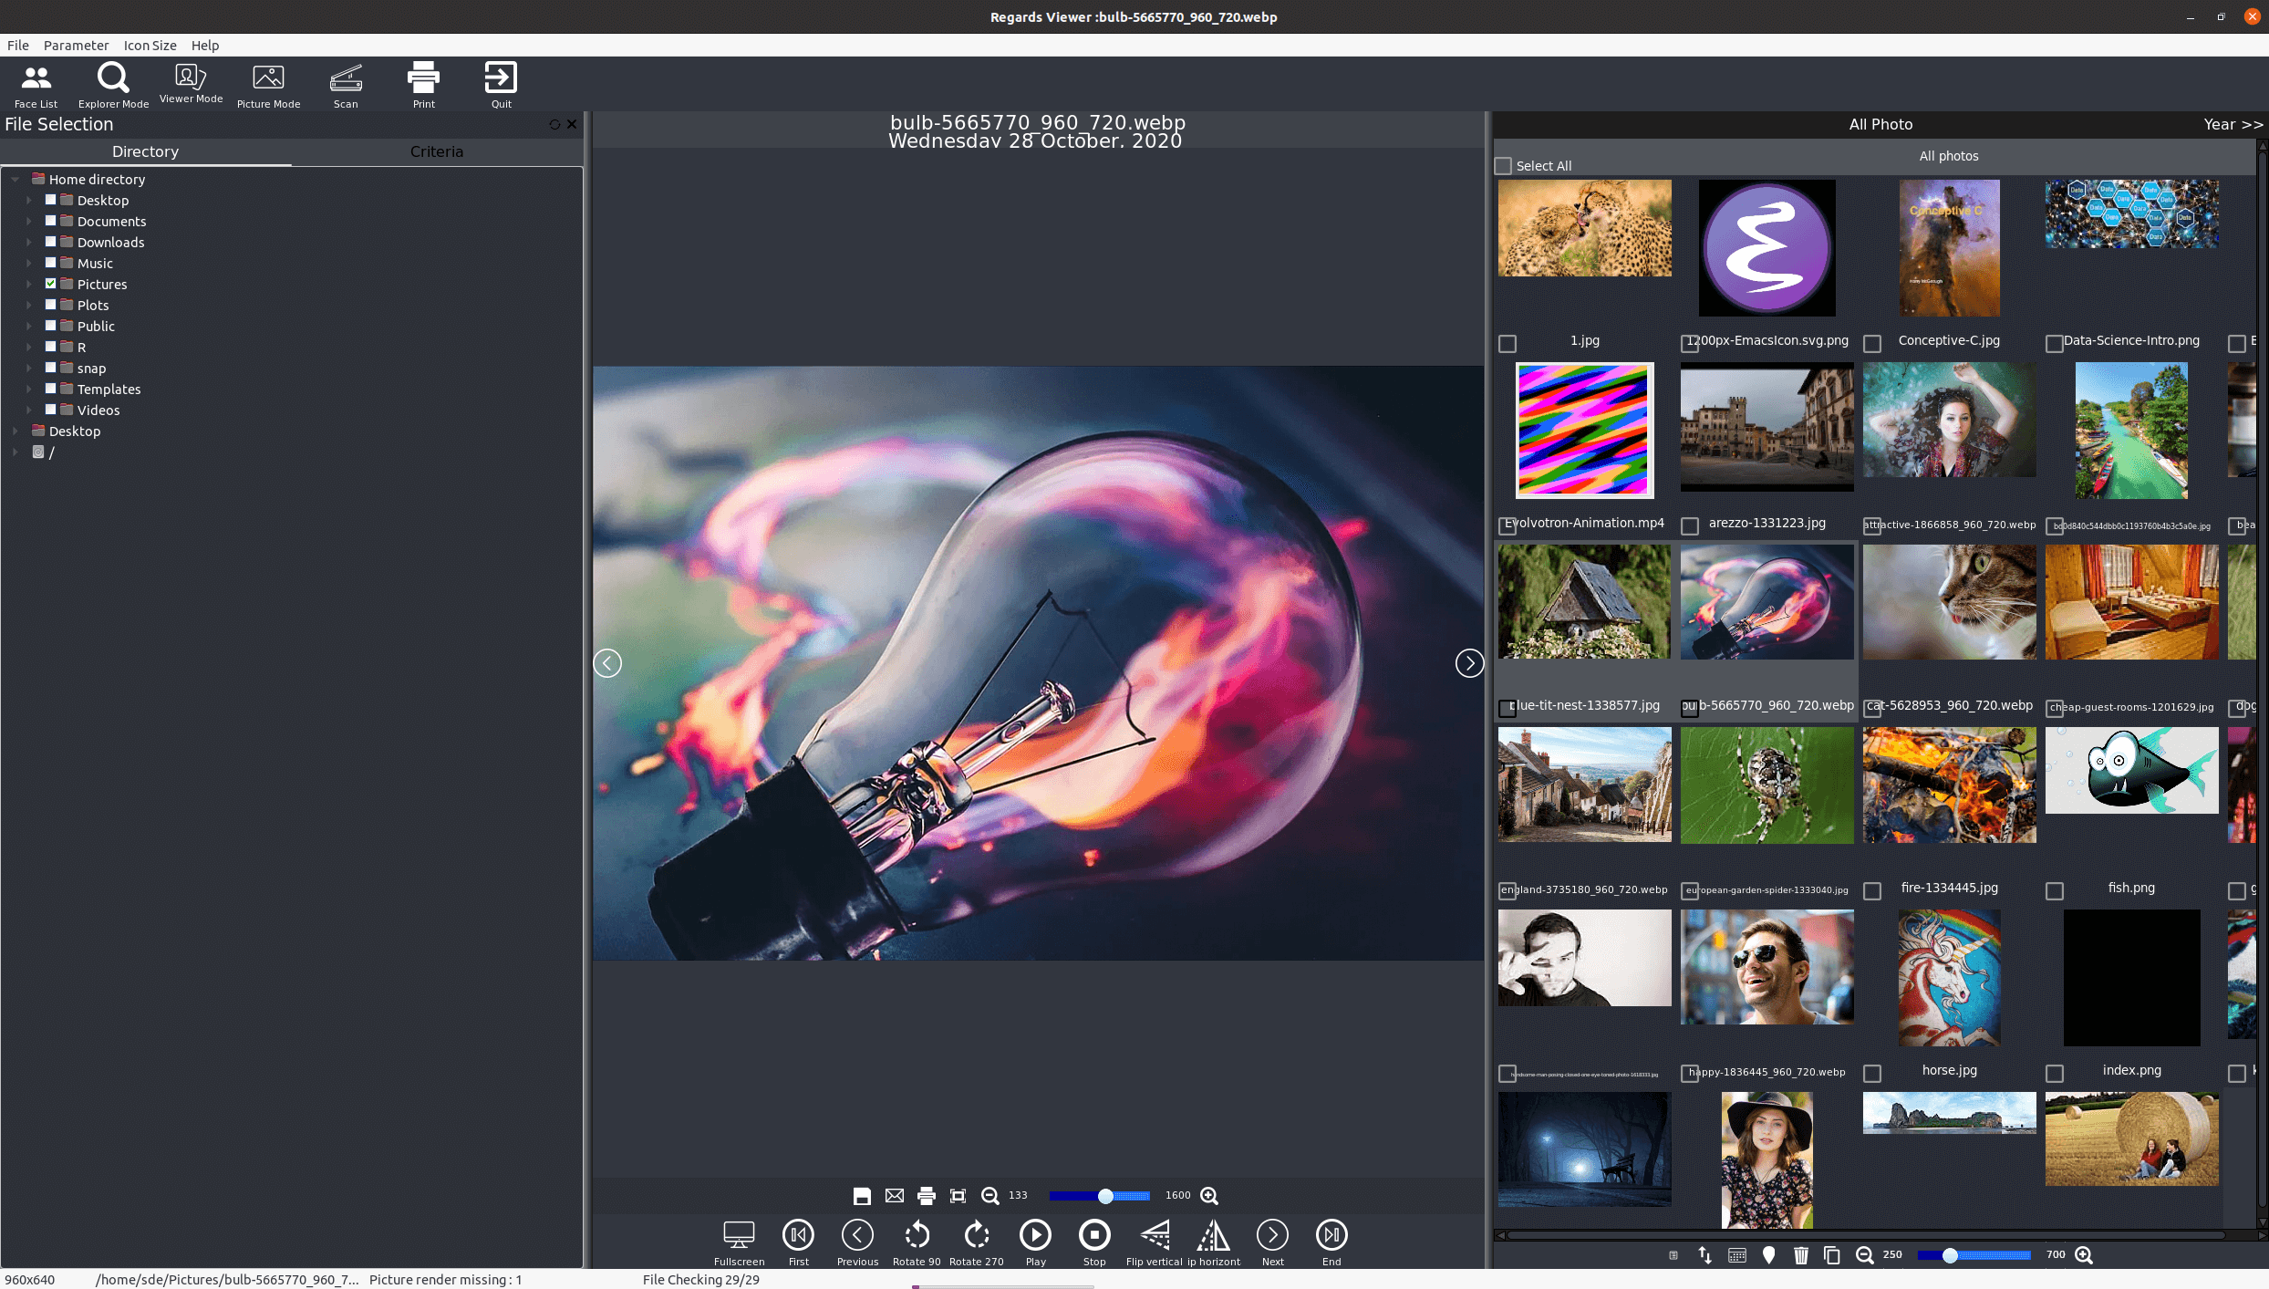Start slideshow with Play
Viewport: 2269px width, 1289px height.
click(x=1035, y=1243)
